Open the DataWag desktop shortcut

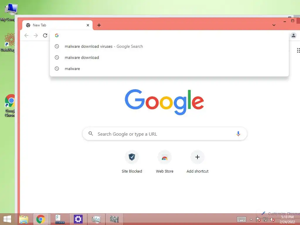(x=8, y=42)
